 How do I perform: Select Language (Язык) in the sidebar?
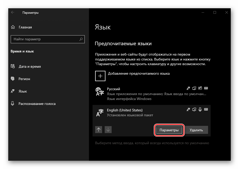click(x=23, y=91)
